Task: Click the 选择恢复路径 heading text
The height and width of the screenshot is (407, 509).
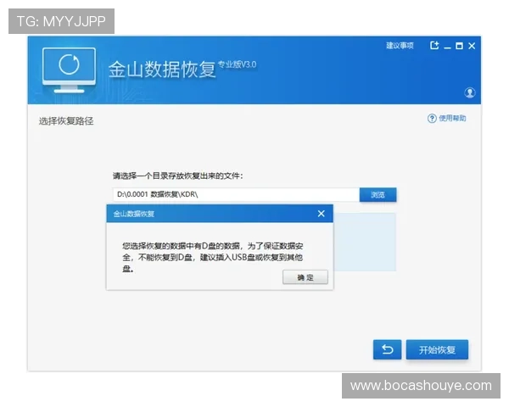Action: [66, 121]
